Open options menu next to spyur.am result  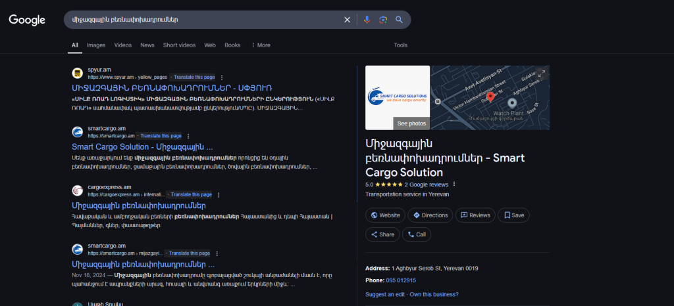click(x=222, y=77)
